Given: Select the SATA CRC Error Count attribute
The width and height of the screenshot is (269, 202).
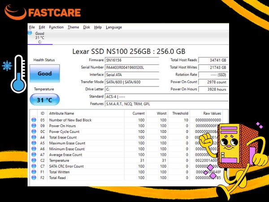Looking at the screenshot, I should pyautogui.click(x=66, y=166).
